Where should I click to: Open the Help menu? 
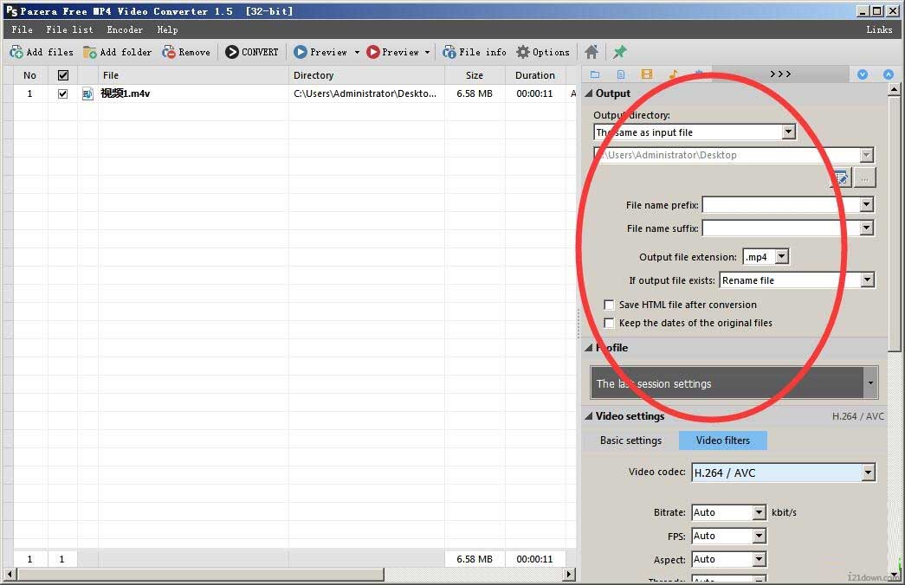(x=167, y=29)
